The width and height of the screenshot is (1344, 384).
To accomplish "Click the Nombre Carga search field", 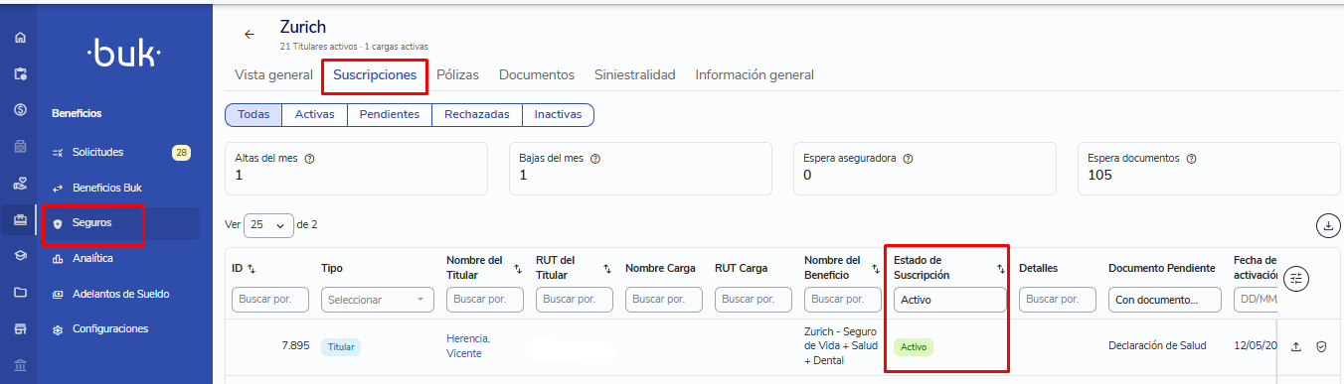I will [x=664, y=300].
